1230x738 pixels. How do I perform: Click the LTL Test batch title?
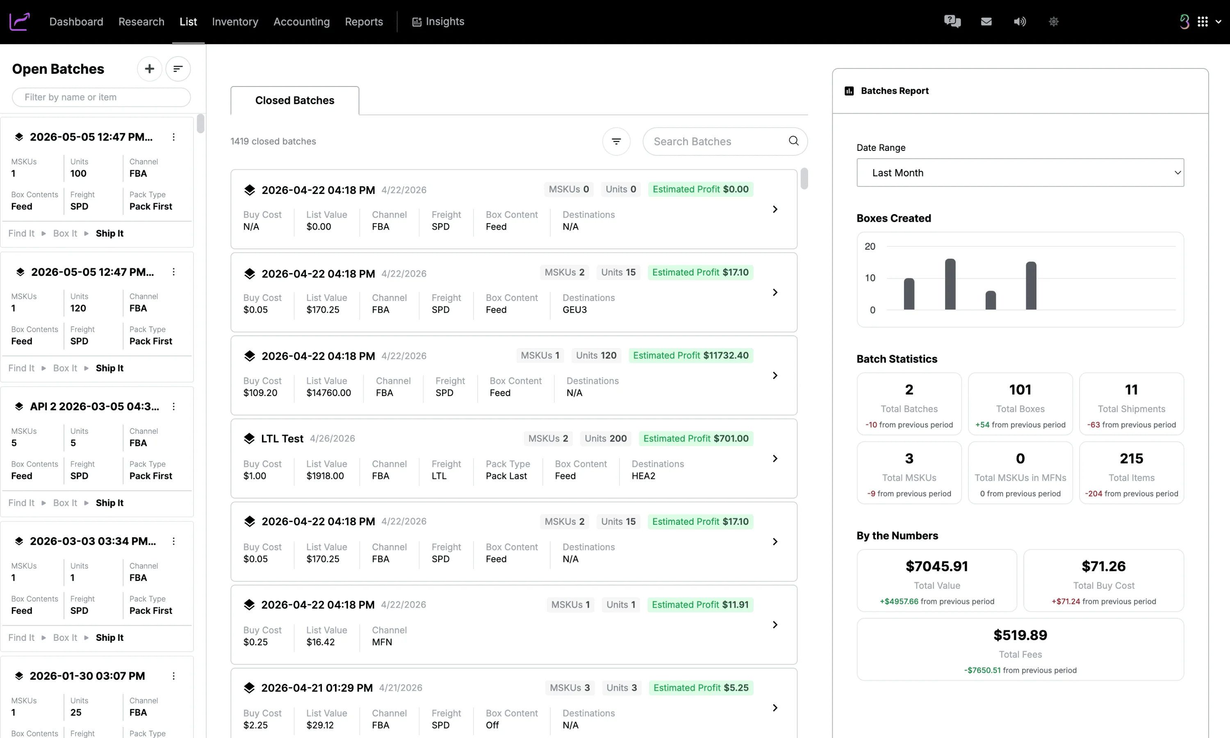click(x=282, y=438)
